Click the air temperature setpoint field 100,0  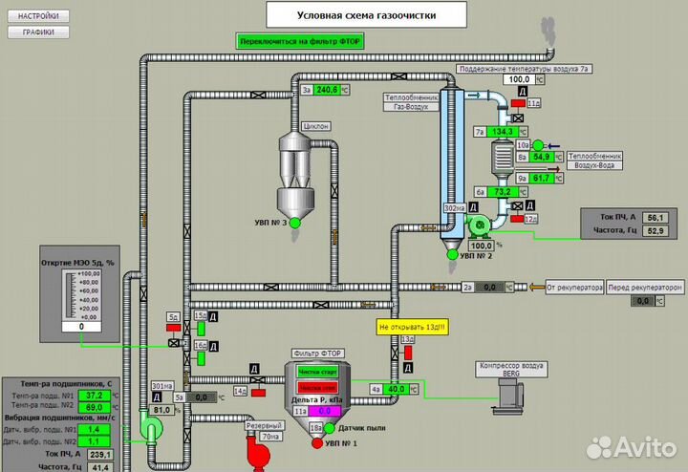pyautogui.click(x=518, y=80)
